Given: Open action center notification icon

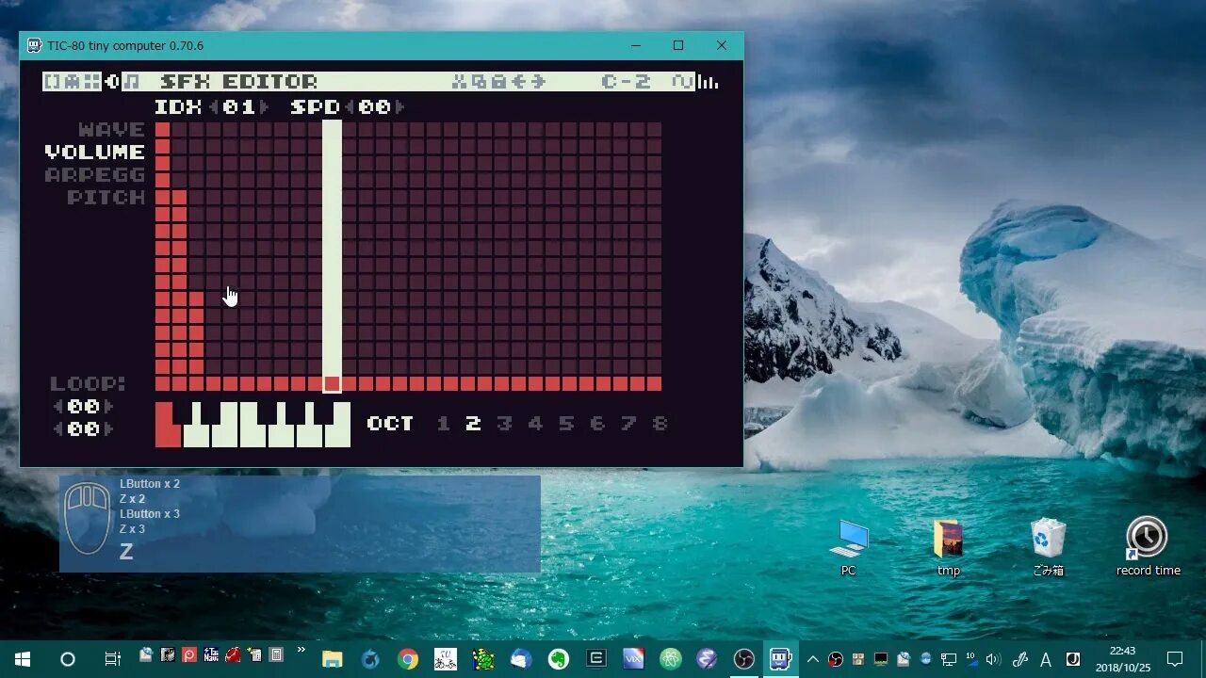Looking at the screenshot, I should (1175, 659).
